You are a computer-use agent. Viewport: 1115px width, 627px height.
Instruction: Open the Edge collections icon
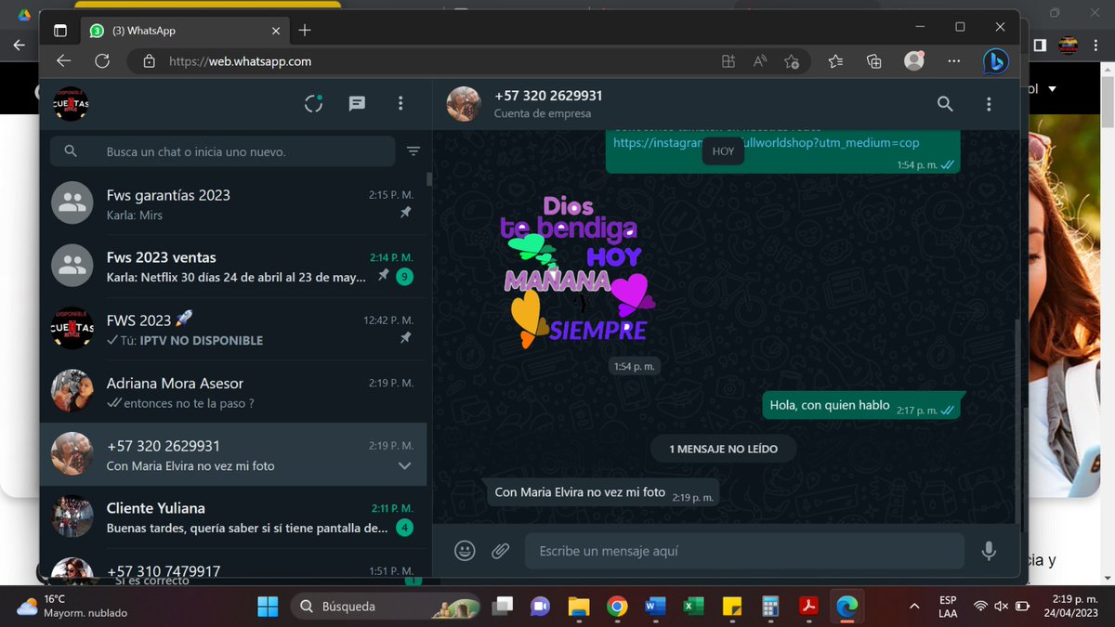874,61
